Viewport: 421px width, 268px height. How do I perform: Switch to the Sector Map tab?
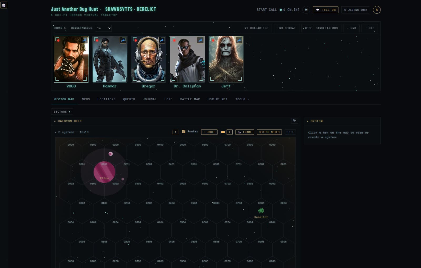pyautogui.click(x=64, y=99)
